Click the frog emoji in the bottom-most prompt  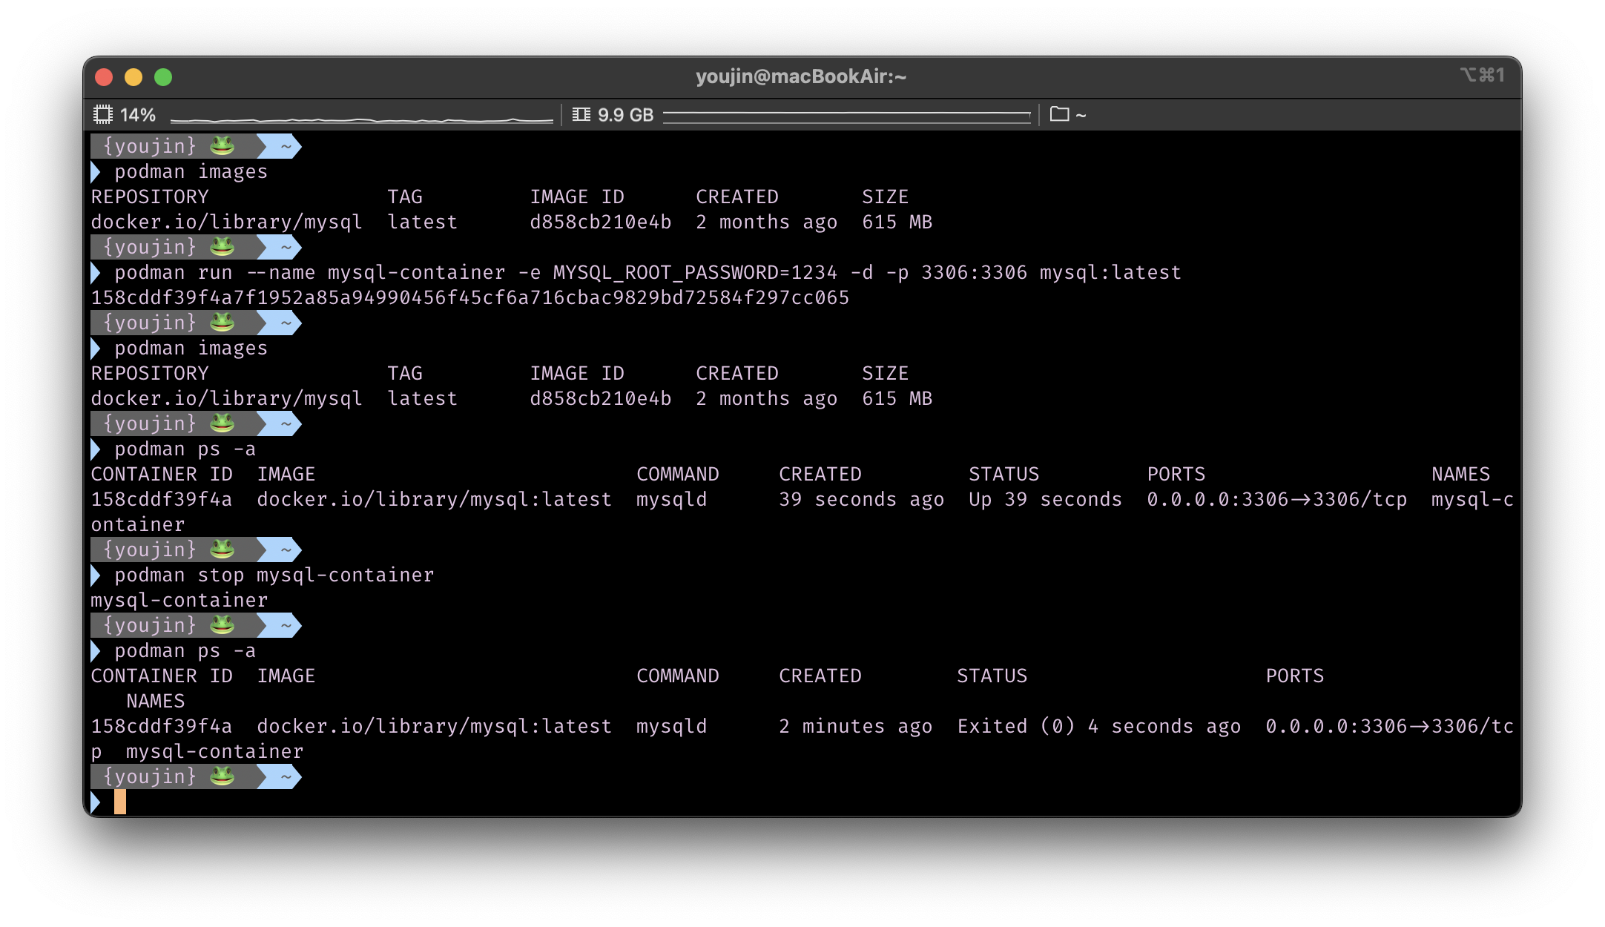click(x=222, y=776)
